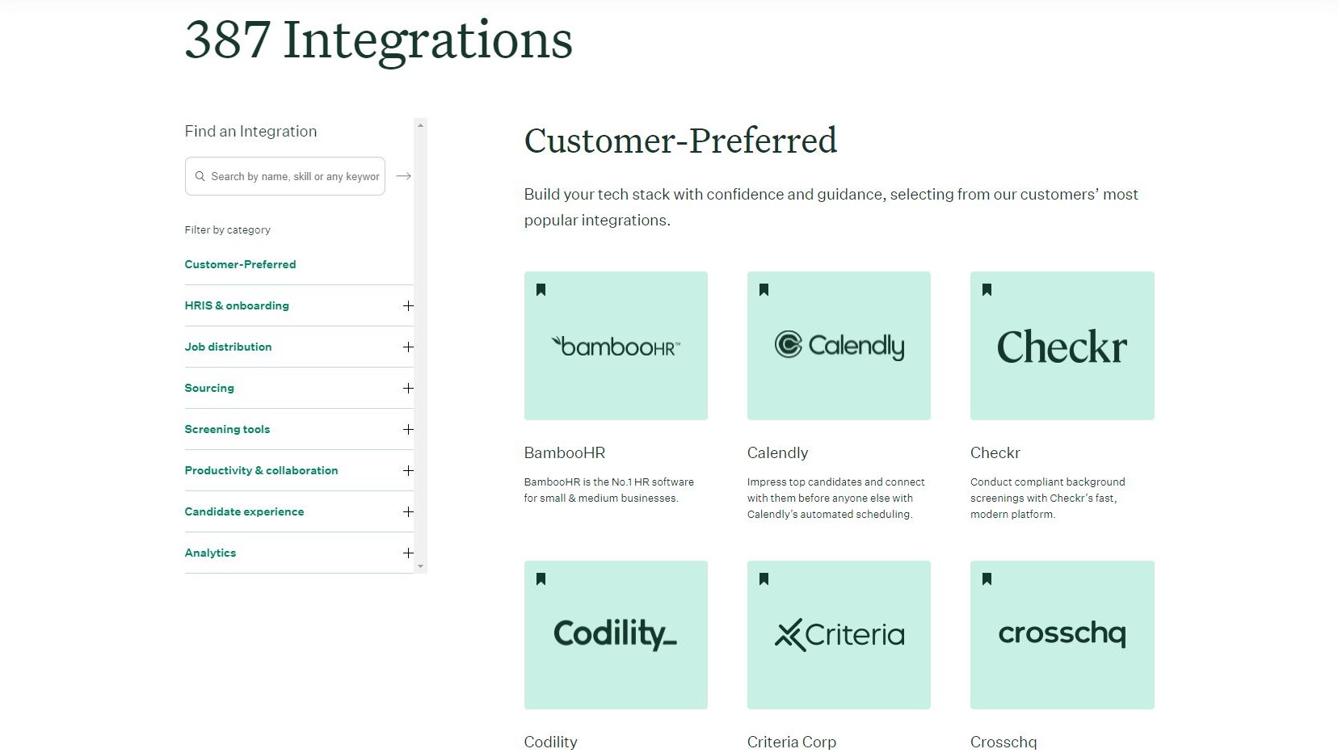Open the crosschq logo card
The image size is (1338, 753).
(1062, 635)
